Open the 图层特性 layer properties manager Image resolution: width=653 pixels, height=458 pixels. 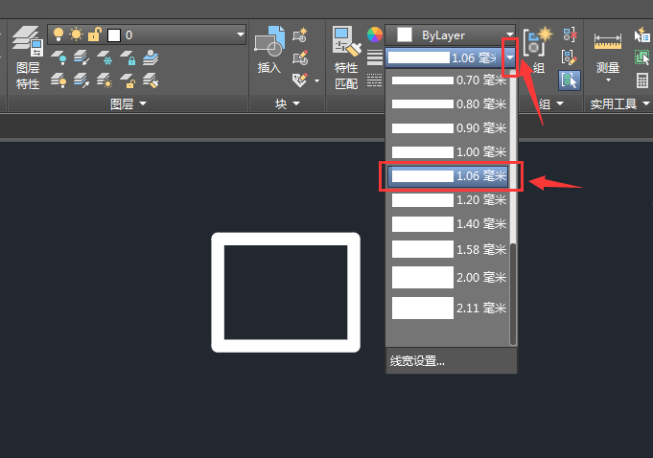(28, 57)
